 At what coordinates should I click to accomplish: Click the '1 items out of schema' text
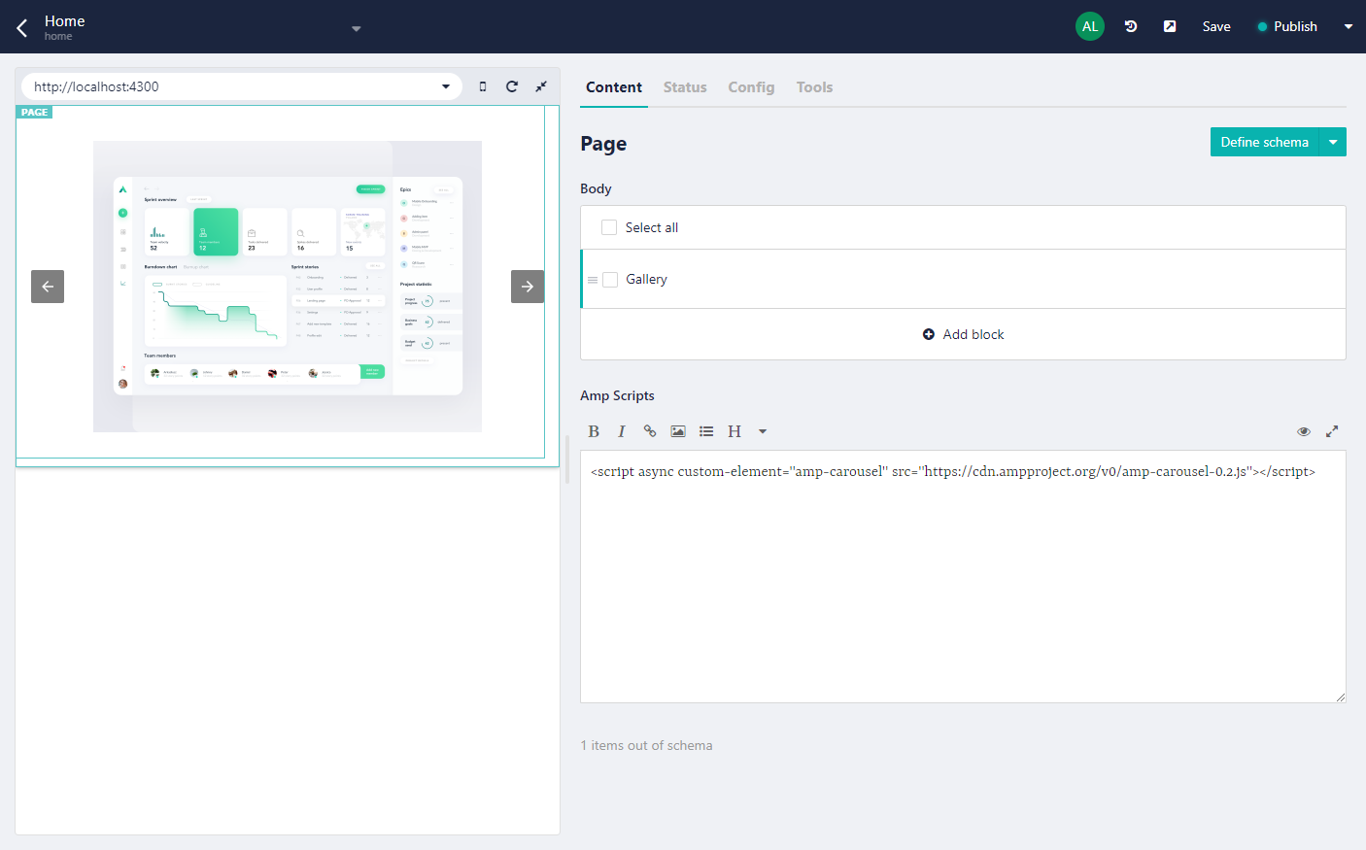[646, 745]
